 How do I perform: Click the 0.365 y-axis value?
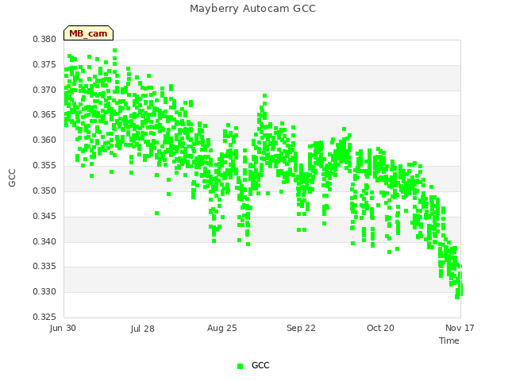[44, 115]
